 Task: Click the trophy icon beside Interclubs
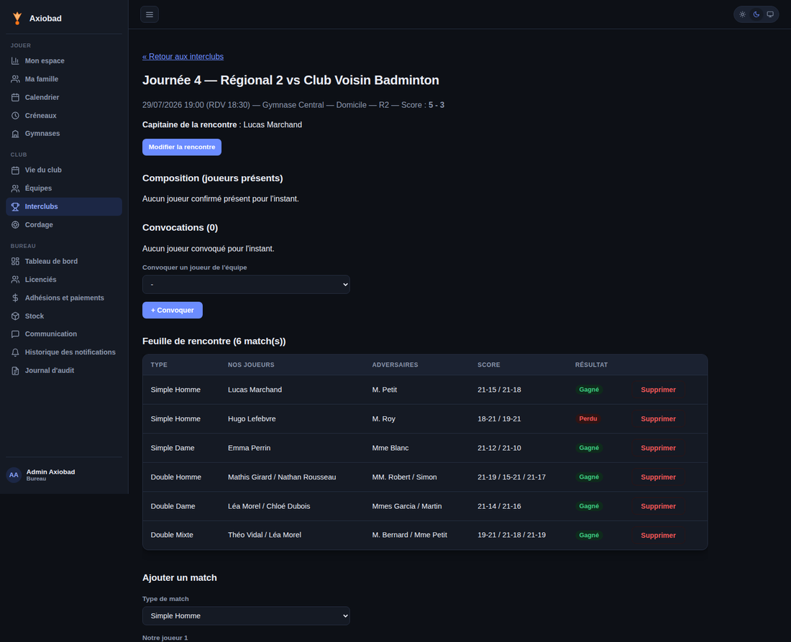coord(15,207)
